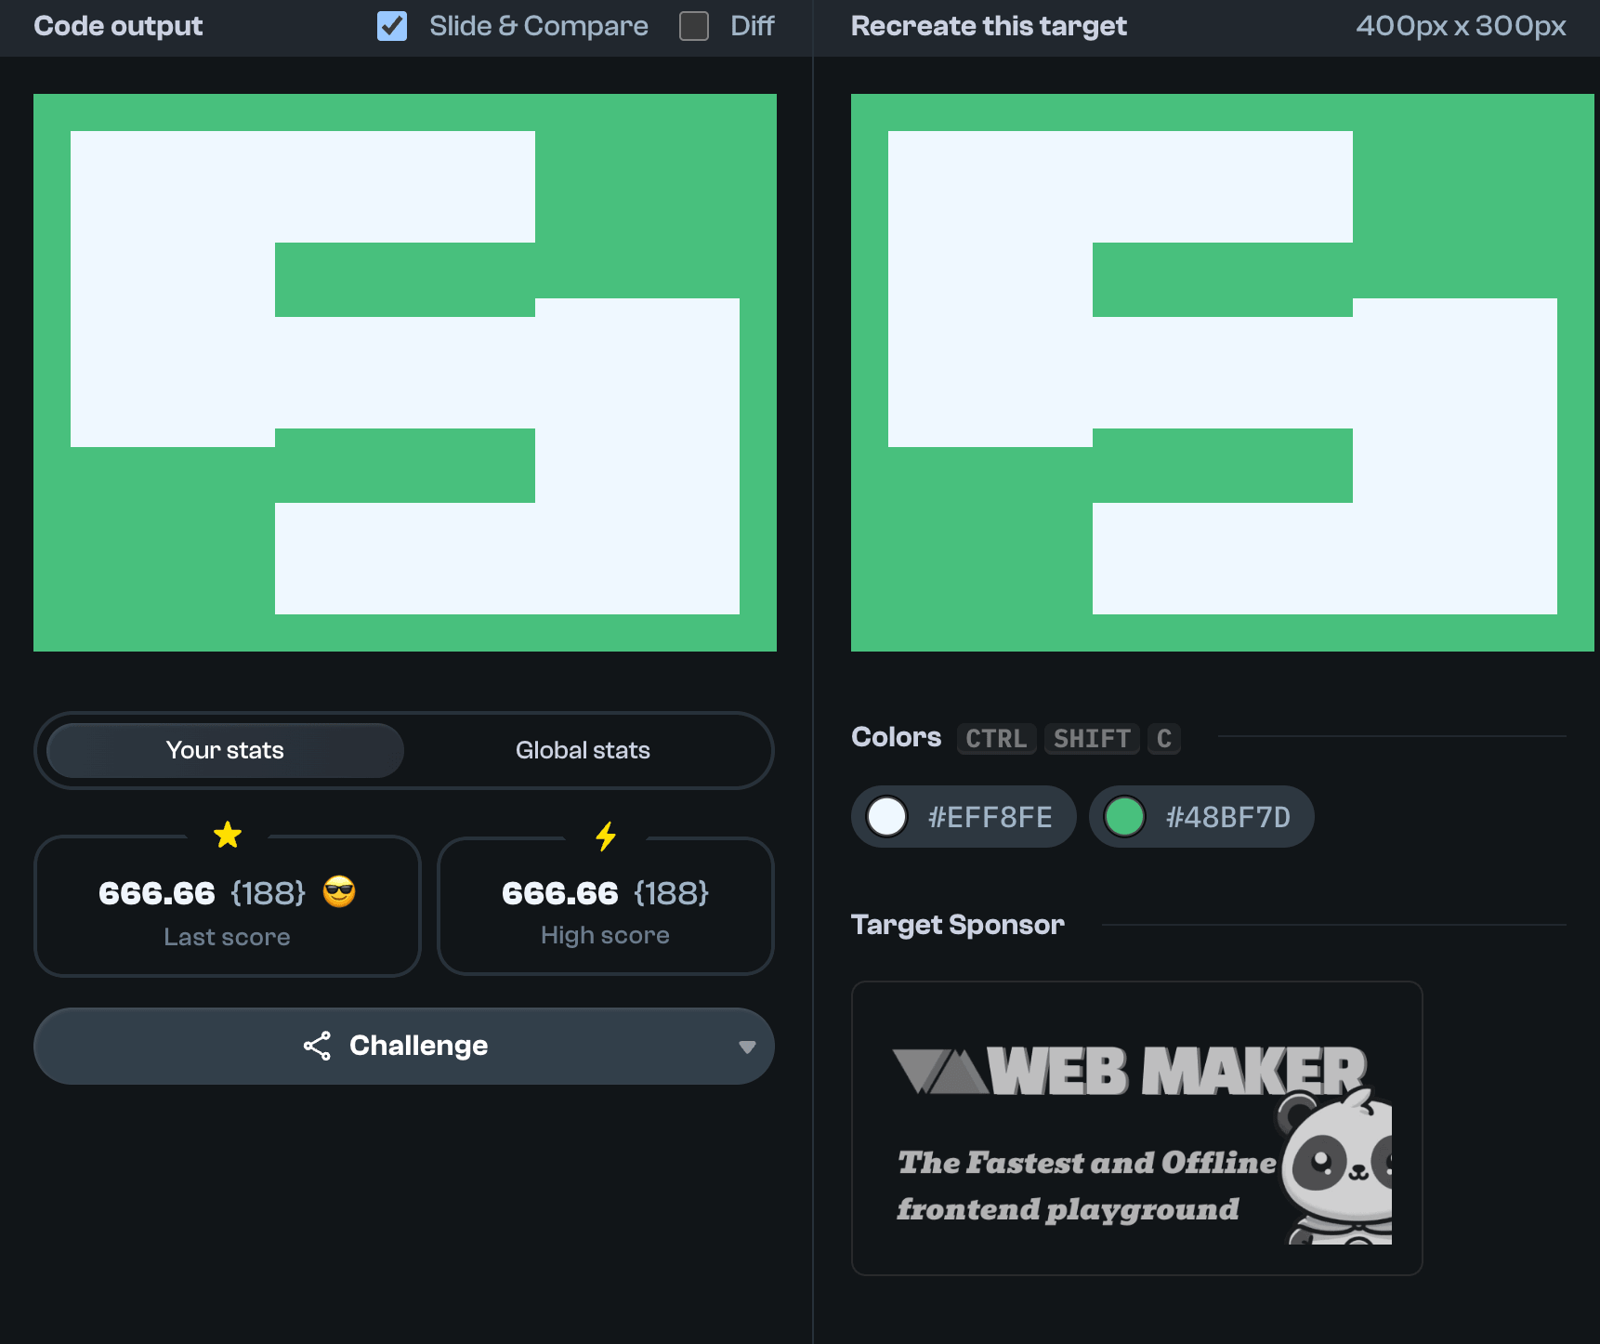The image size is (1600, 1344).
Task: Switch to the Global stats tab
Action: [583, 750]
